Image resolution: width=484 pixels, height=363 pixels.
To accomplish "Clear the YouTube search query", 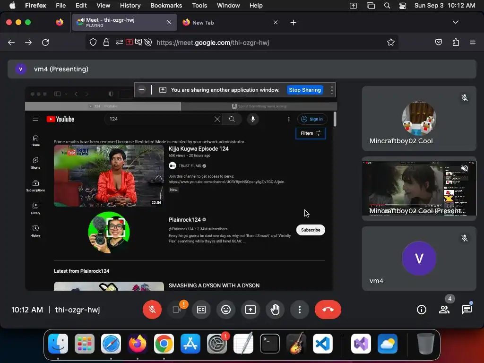I will tap(217, 119).
